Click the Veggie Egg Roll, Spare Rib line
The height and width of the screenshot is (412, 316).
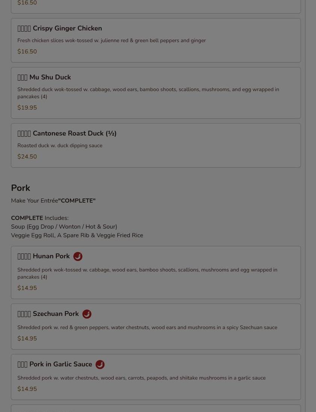[x=77, y=235]
